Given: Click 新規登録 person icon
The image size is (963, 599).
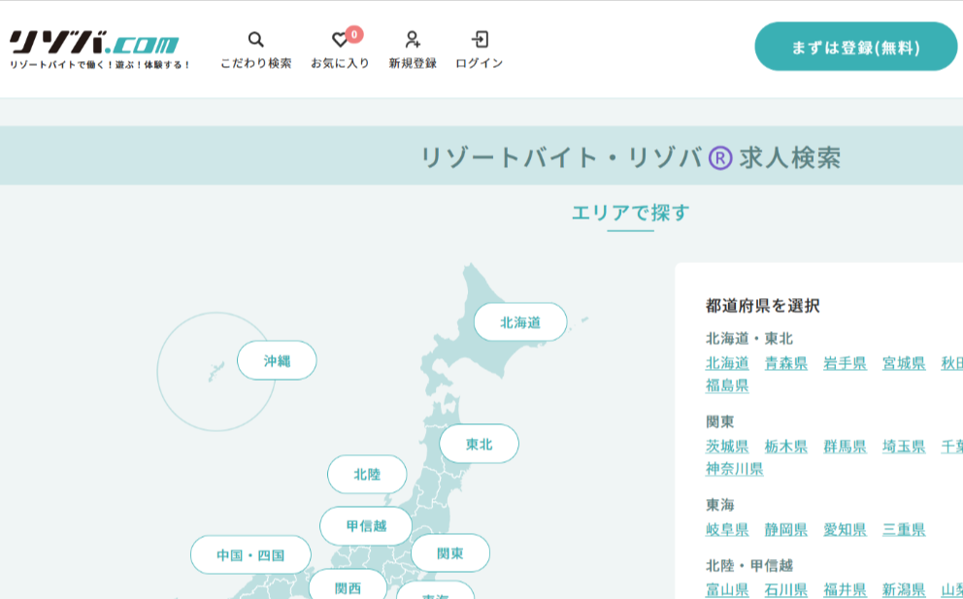Looking at the screenshot, I should coord(413,40).
